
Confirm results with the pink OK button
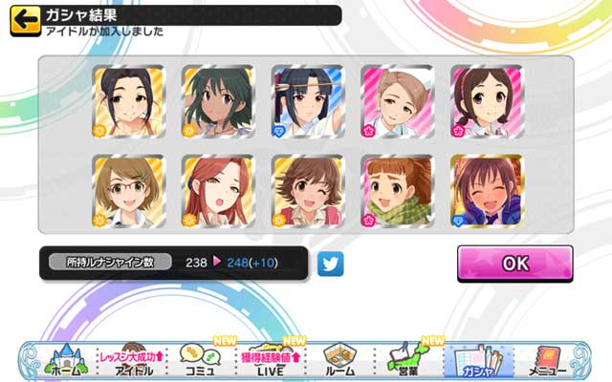coord(515,264)
